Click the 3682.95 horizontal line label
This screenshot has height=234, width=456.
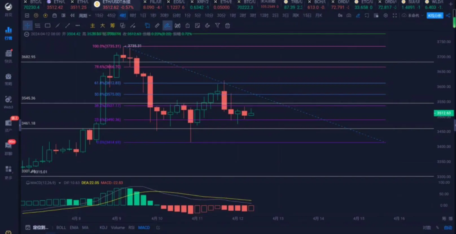click(x=28, y=57)
